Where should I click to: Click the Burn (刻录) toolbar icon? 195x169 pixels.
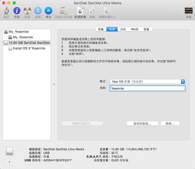point(27,11)
